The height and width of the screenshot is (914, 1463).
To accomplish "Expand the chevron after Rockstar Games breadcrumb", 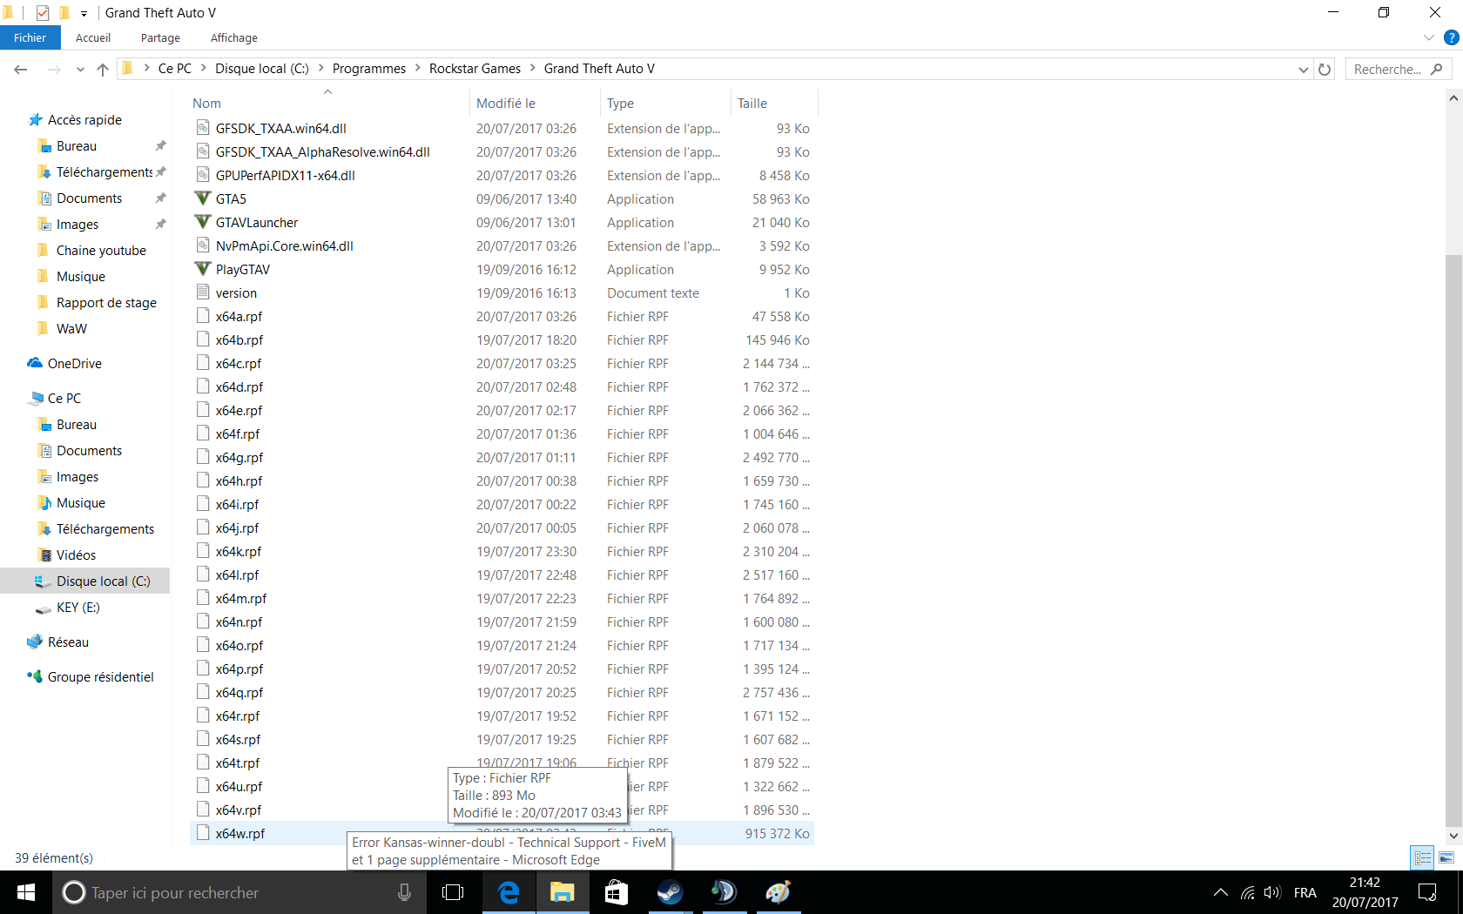I will click(532, 68).
